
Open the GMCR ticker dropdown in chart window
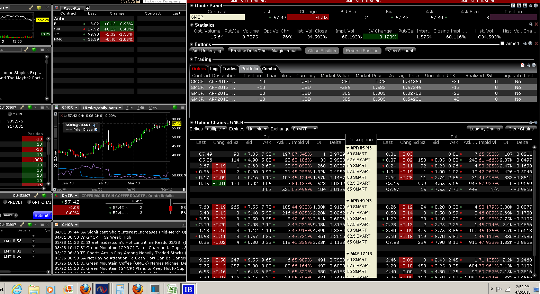pyautogui.click(x=70, y=108)
